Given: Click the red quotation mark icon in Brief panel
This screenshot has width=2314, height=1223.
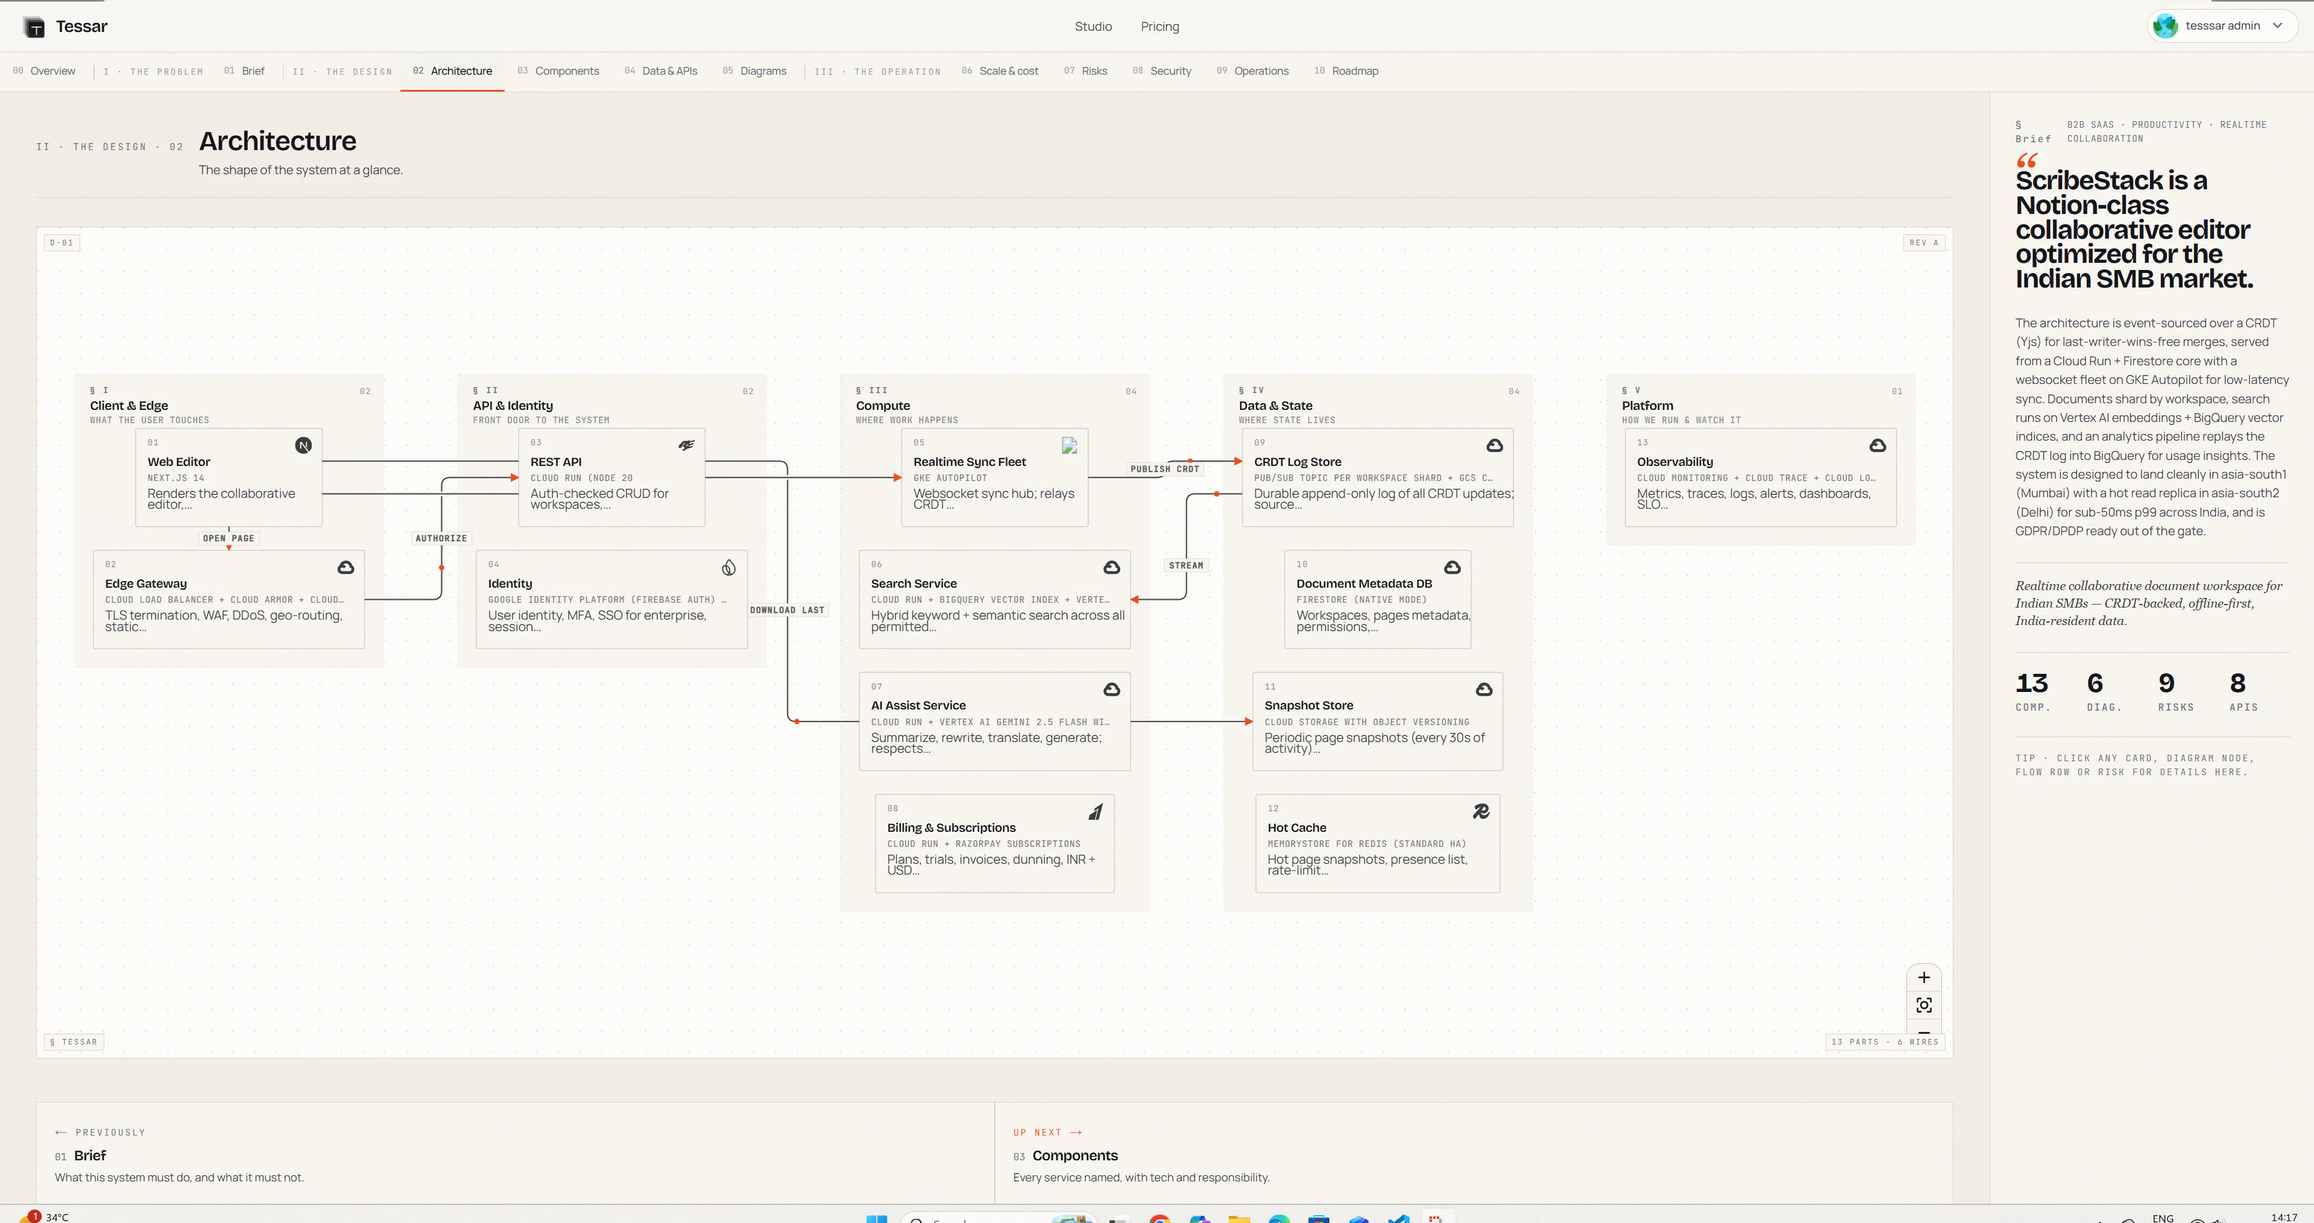Looking at the screenshot, I should [x=2026, y=161].
